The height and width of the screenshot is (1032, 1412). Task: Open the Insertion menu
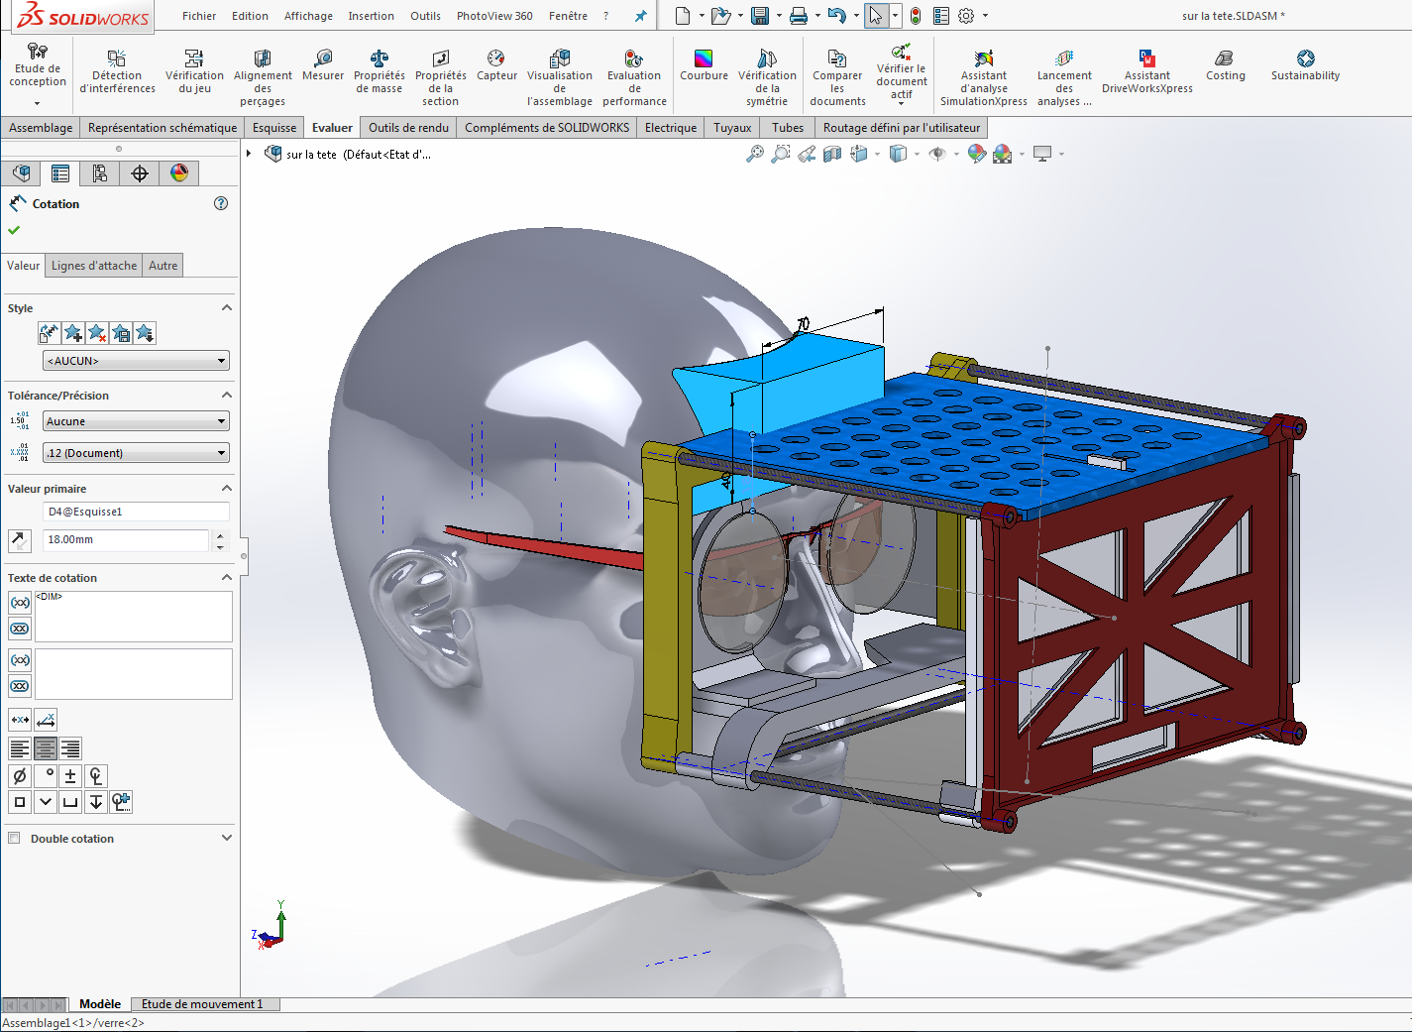point(371,16)
